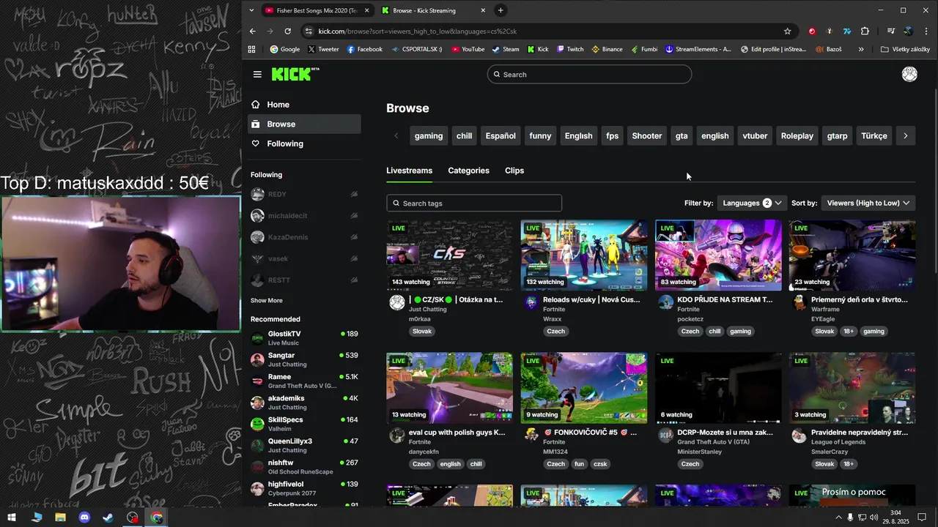The image size is (938, 527).
Task: Go back in Chrome
Action: pos(253,31)
